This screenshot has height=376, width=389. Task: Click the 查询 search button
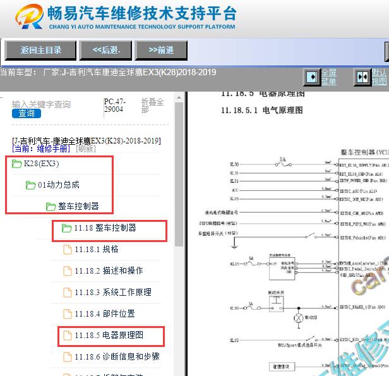[27, 113]
